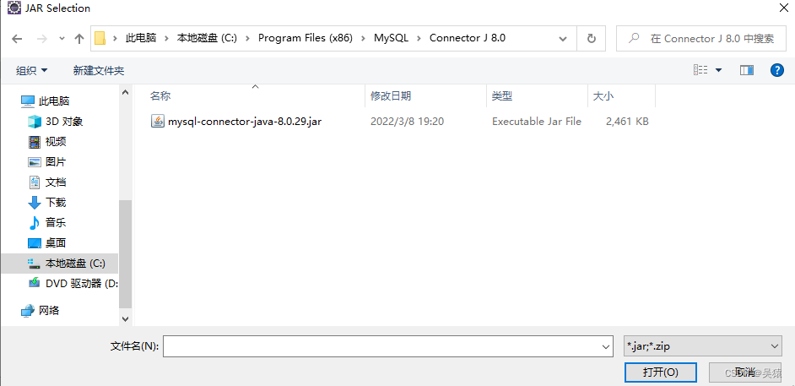Click the 打开(O) button

point(661,372)
